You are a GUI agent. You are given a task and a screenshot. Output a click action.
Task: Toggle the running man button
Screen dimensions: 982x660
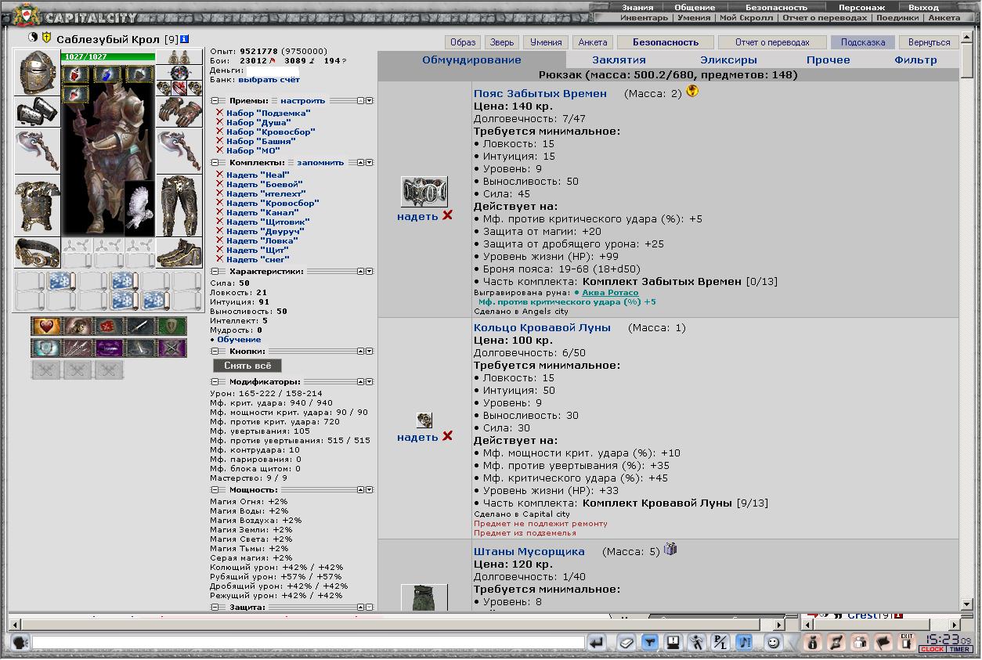(x=696, y=642)
